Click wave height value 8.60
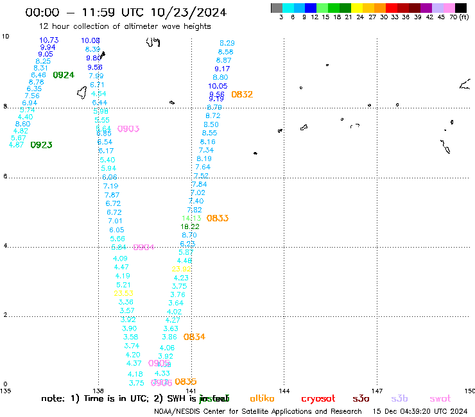 point(22,124)
